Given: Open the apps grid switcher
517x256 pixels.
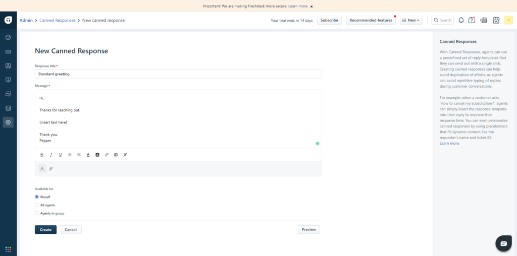Looking at the screenshot, I should coord(8,249).
